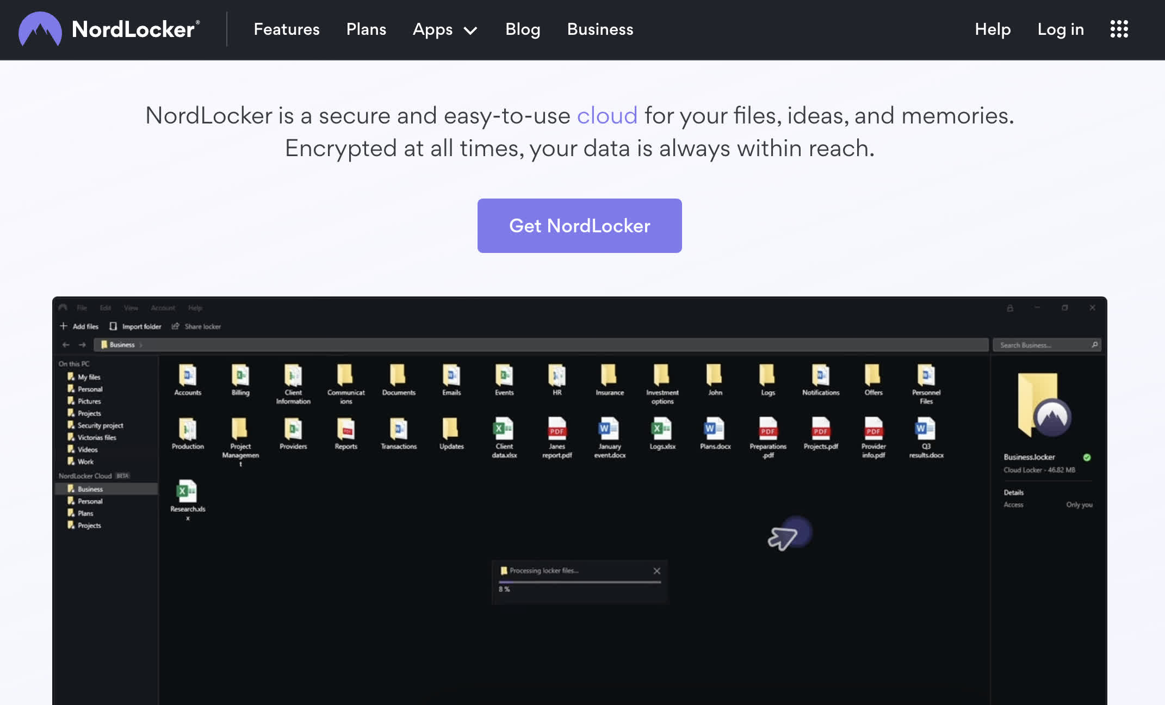Click Import folder in app toolbar
1165x705 pixels.
pyautogui.click(x=135, y=326)
